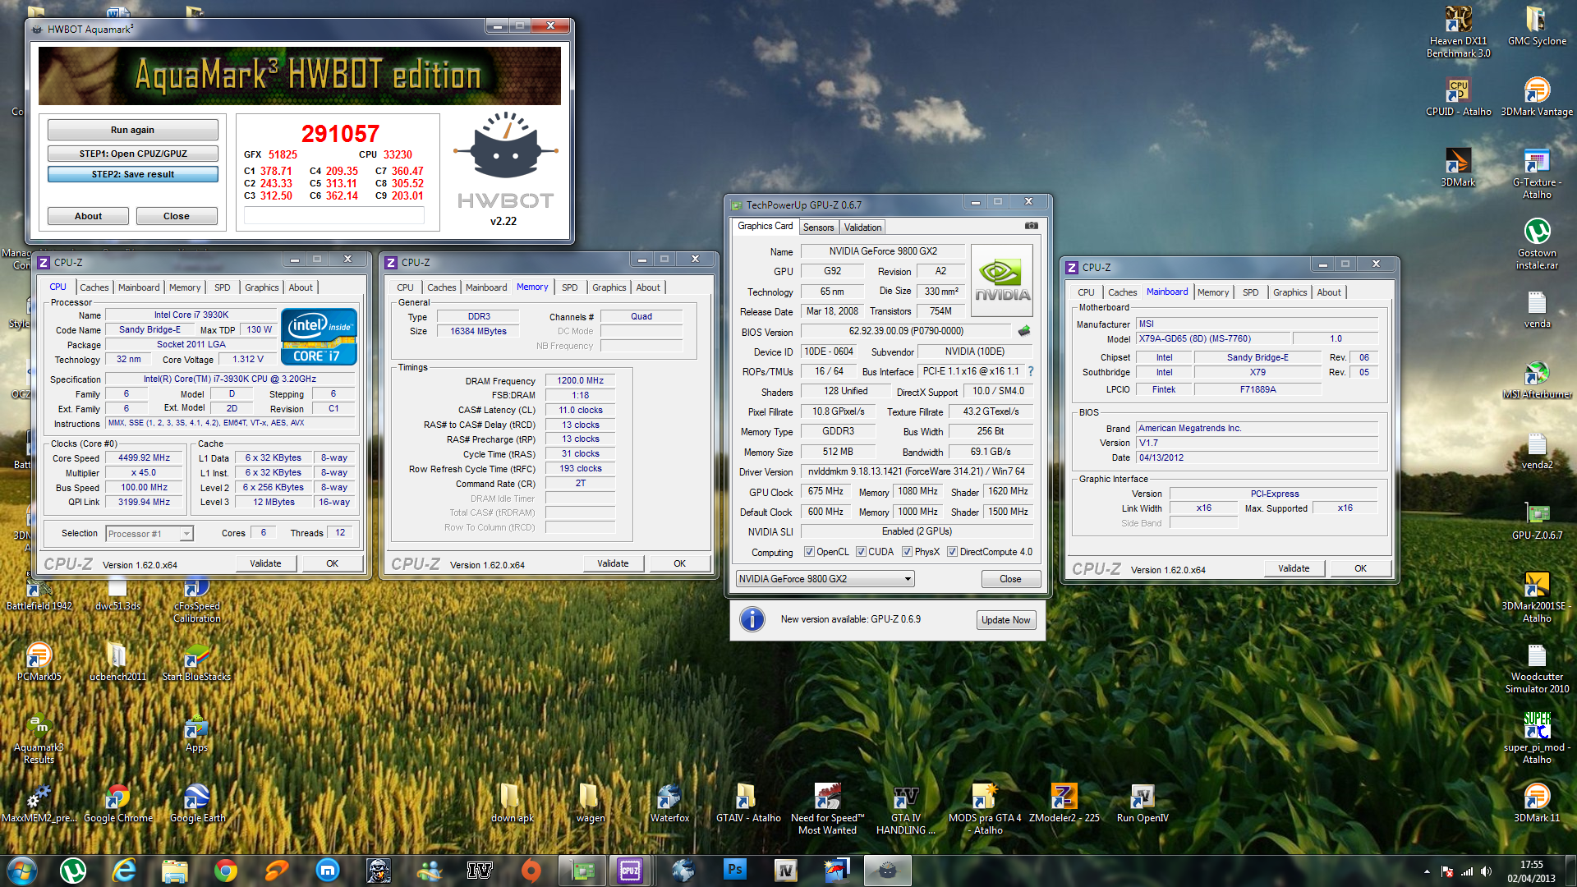
Task: Open the GPU selector dropdown in GPU-Z
Action: 825,579
